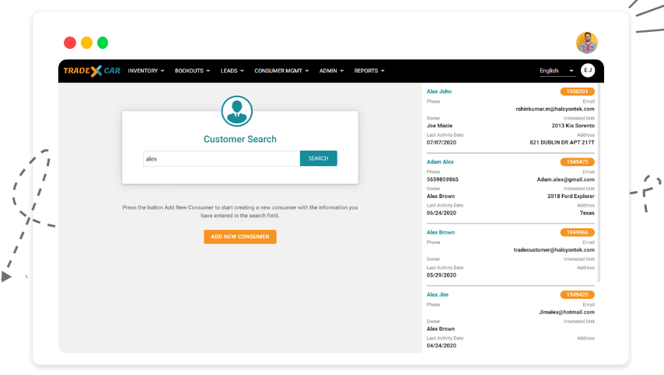Screen dimensions: 664x375
Task: Click the customer search text field
Action: click(x=222, y=158)
